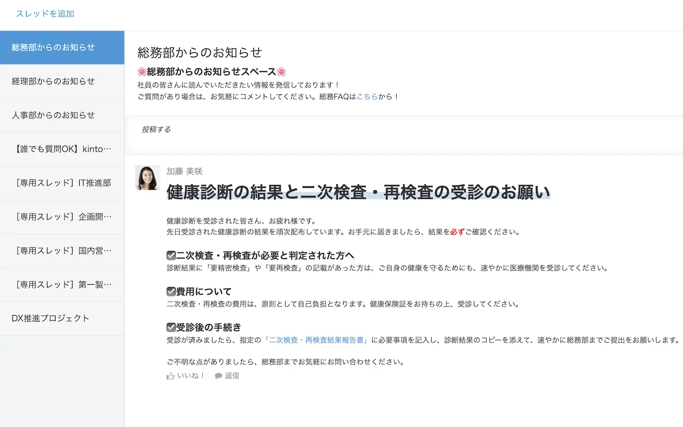Select the 総務部からのお知らせ sidebar thread
Screen dimensions: 683x427
click(x=53, y=47)
